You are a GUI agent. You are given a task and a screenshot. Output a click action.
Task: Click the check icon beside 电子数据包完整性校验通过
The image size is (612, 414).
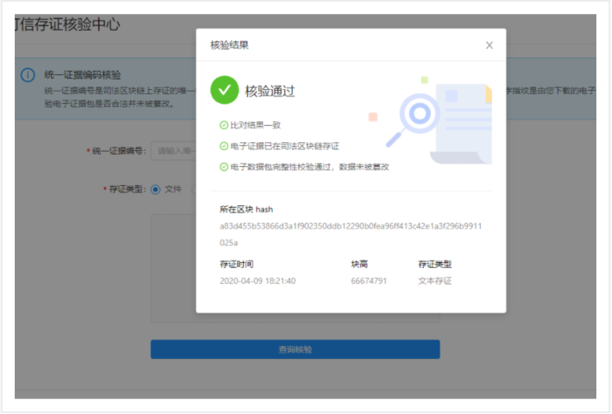click(x=224, y=166)
